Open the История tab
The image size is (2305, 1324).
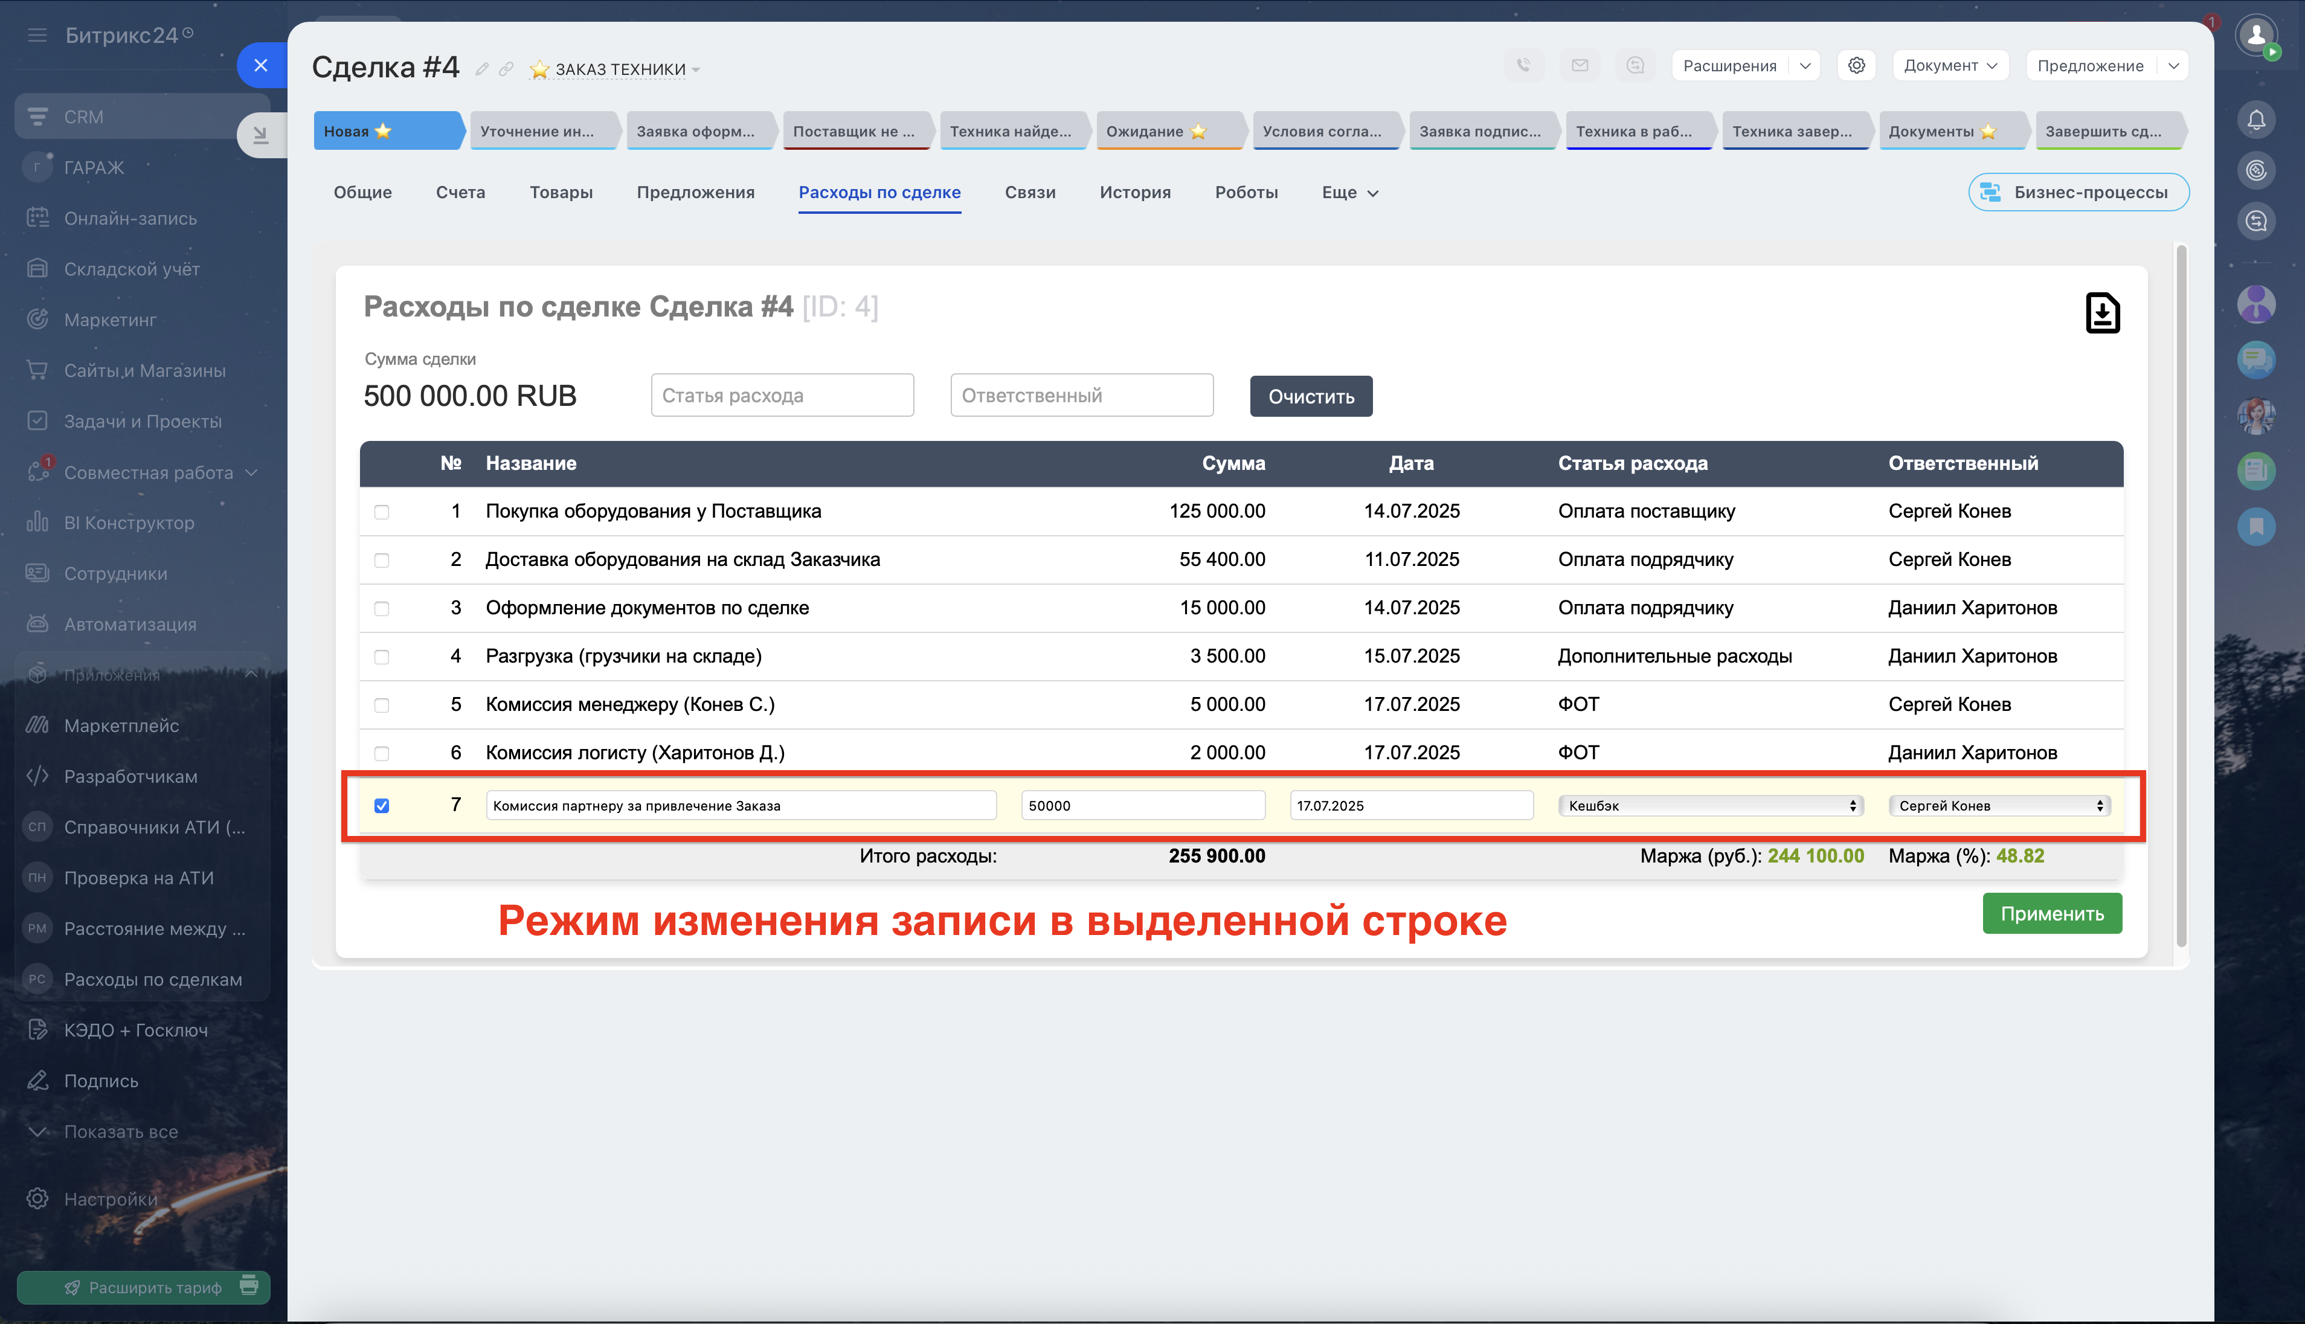click(x=1135, y=193)
